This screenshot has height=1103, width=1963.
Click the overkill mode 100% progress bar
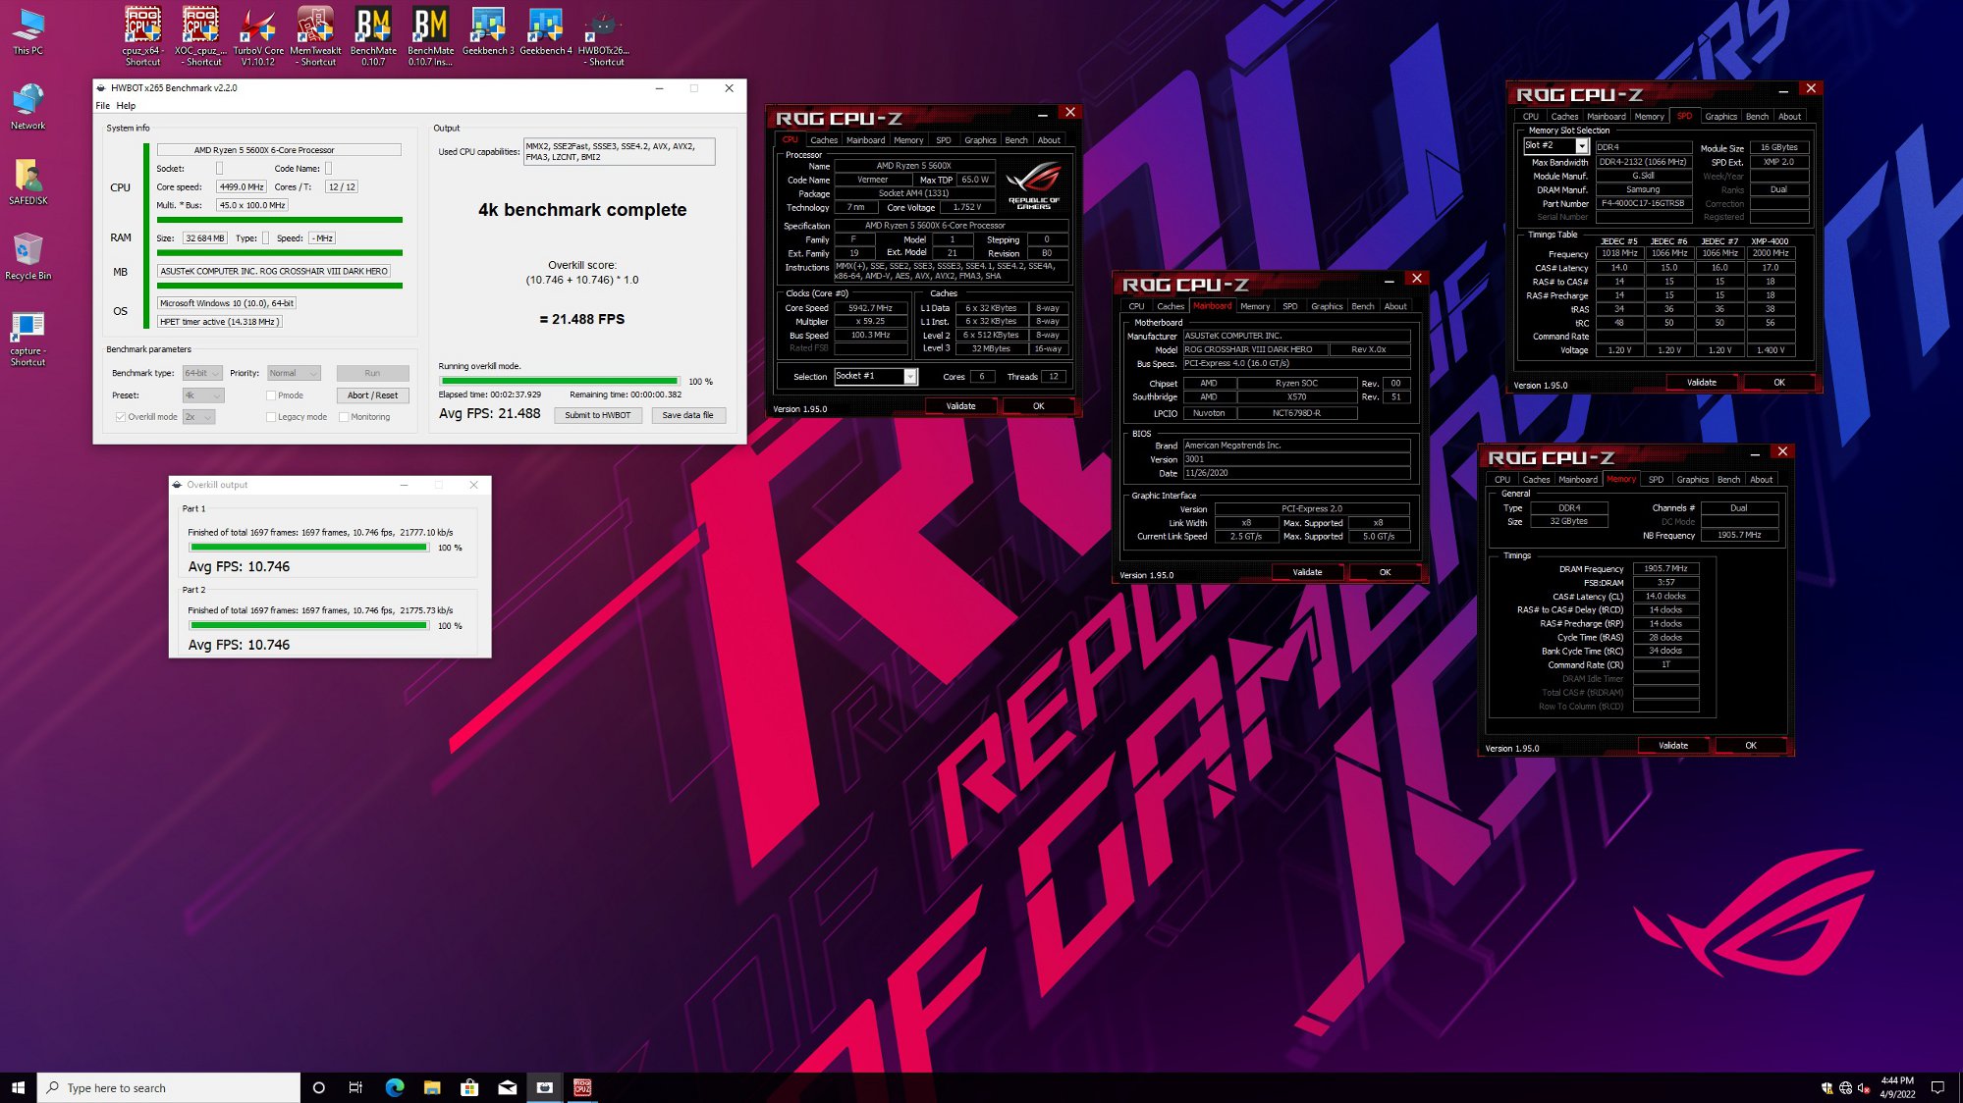pos(559,381)
